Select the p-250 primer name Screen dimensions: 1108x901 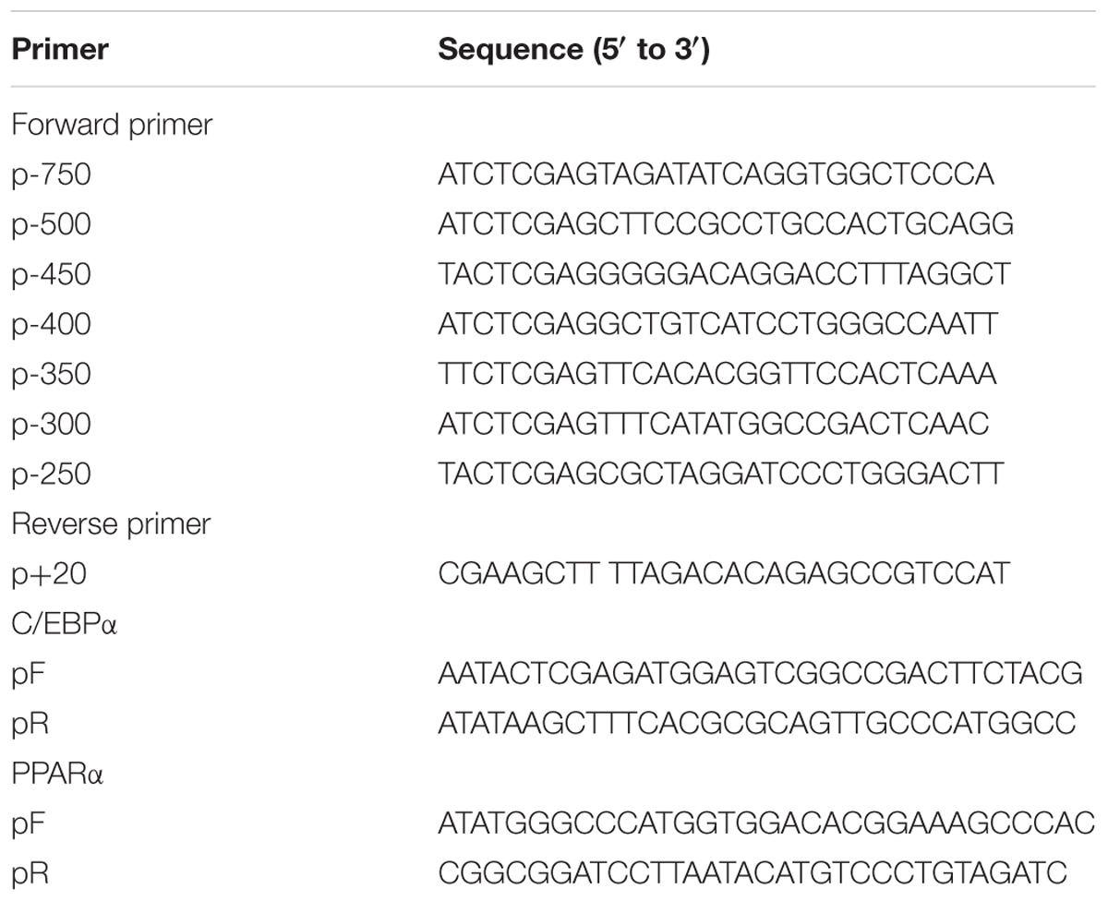click(x=51, y=474)
